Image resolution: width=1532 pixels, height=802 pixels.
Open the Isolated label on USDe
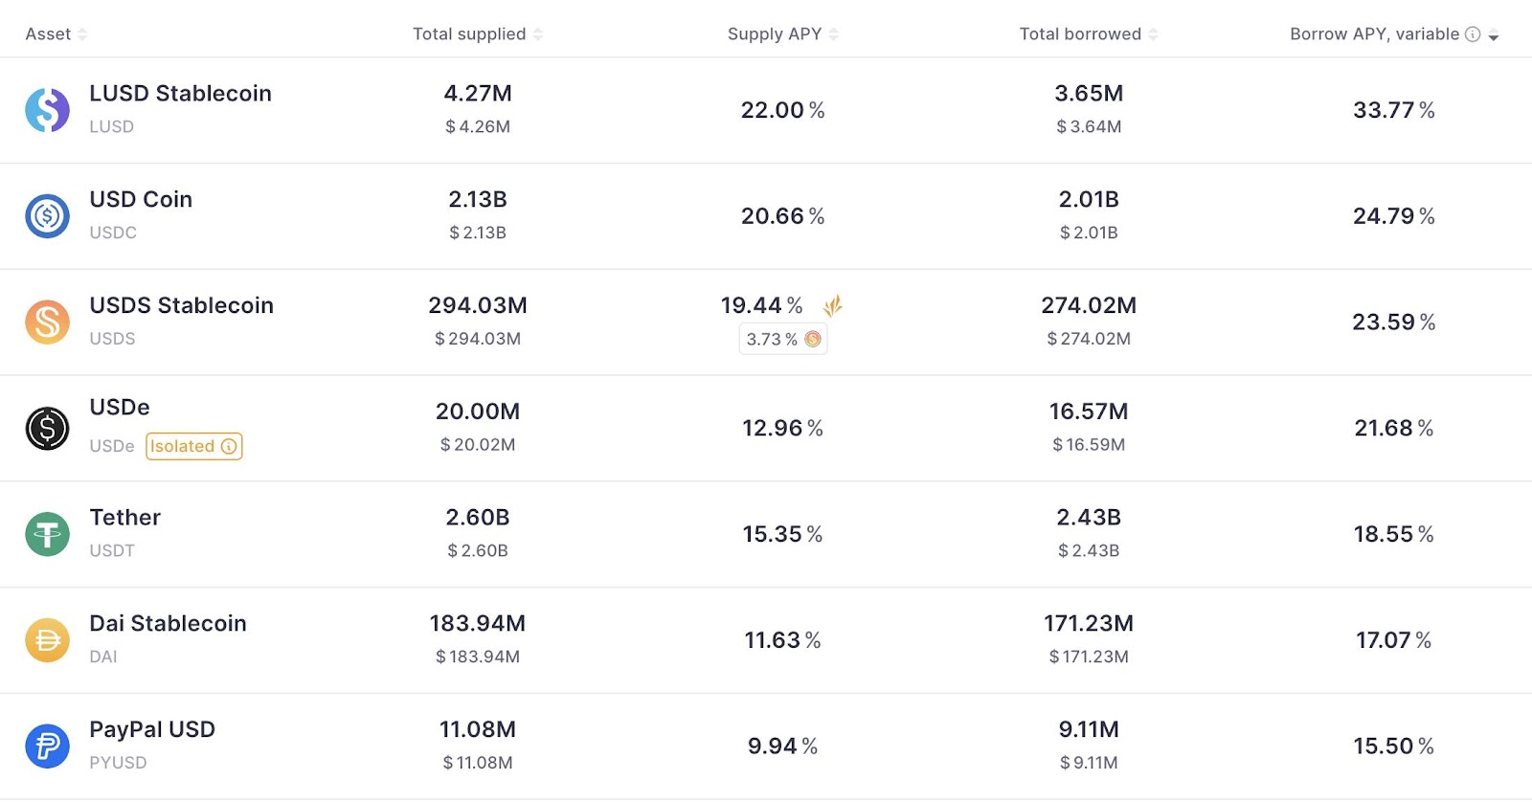194,446
